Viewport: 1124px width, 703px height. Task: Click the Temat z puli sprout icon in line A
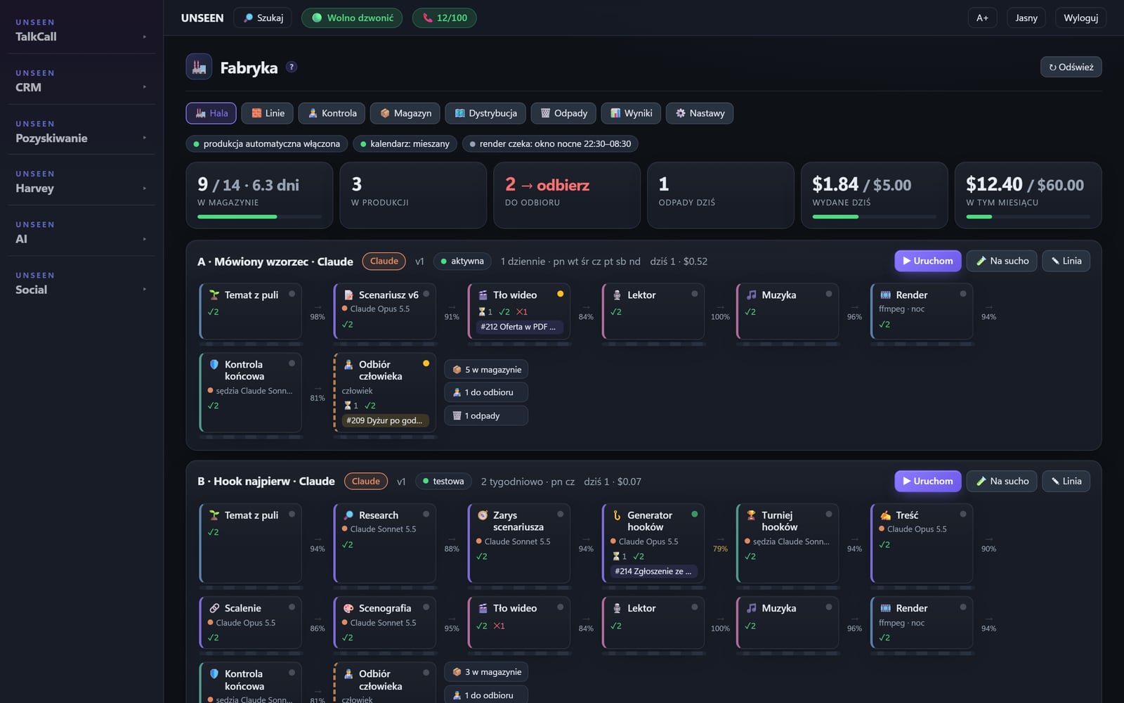214,295
